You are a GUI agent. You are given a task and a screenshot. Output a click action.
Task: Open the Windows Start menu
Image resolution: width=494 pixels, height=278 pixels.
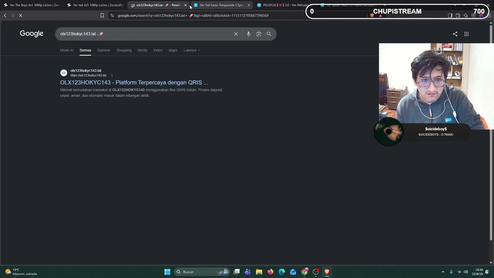pyautogui.click(x=167, y=272)
